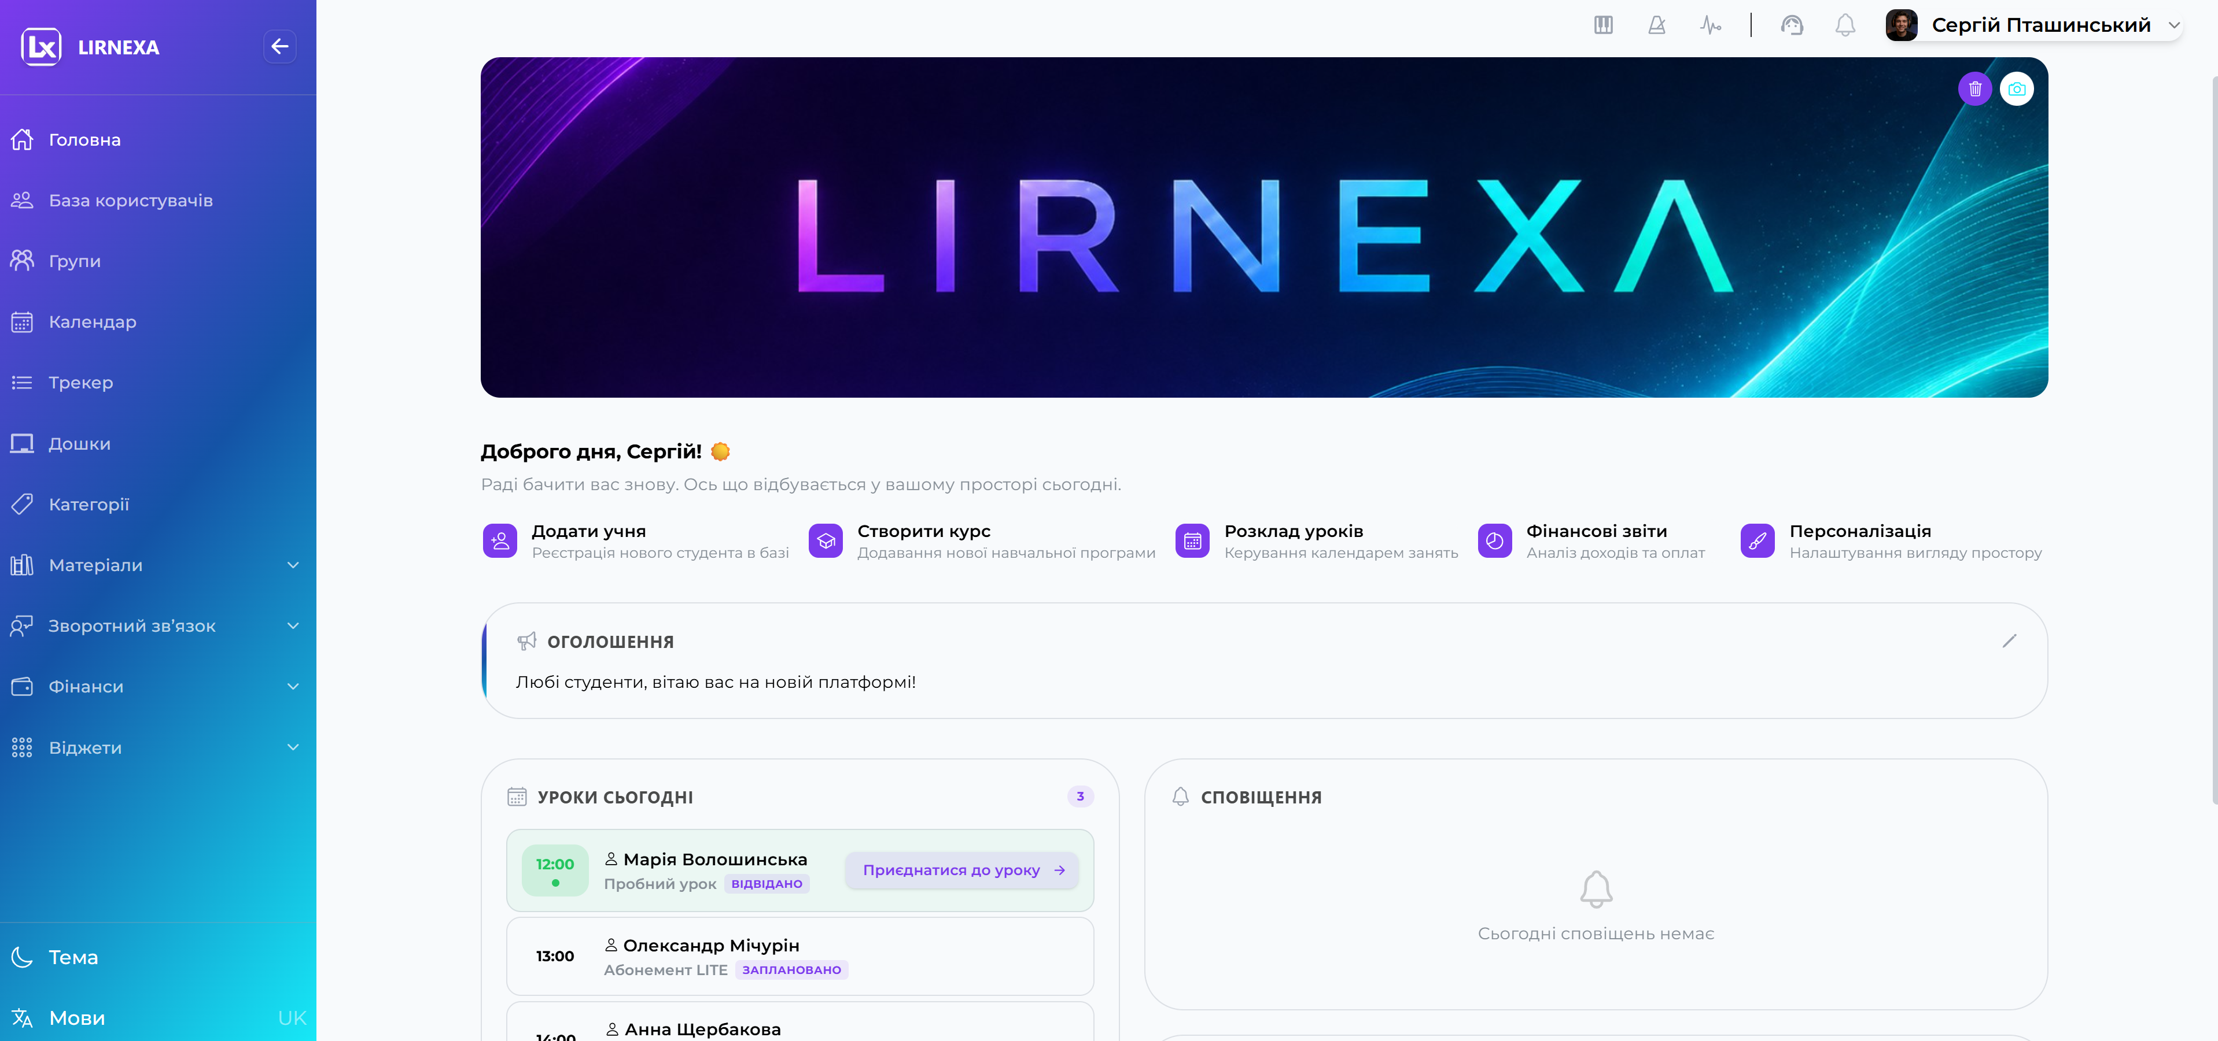Click the Уроки сьогодні calendar icon
This screenshot has height=1041, width=2218.
517,797
